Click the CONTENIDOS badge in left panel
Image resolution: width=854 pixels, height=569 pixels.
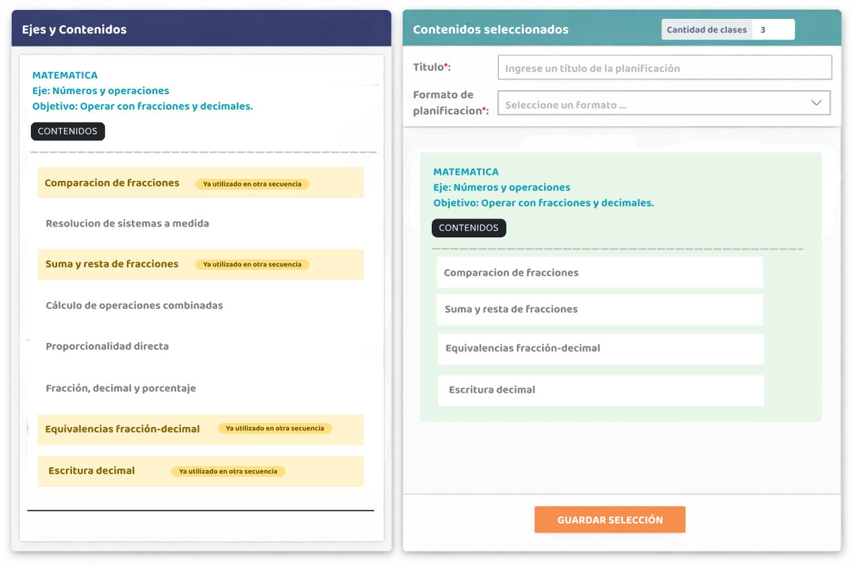coord(68,131)
